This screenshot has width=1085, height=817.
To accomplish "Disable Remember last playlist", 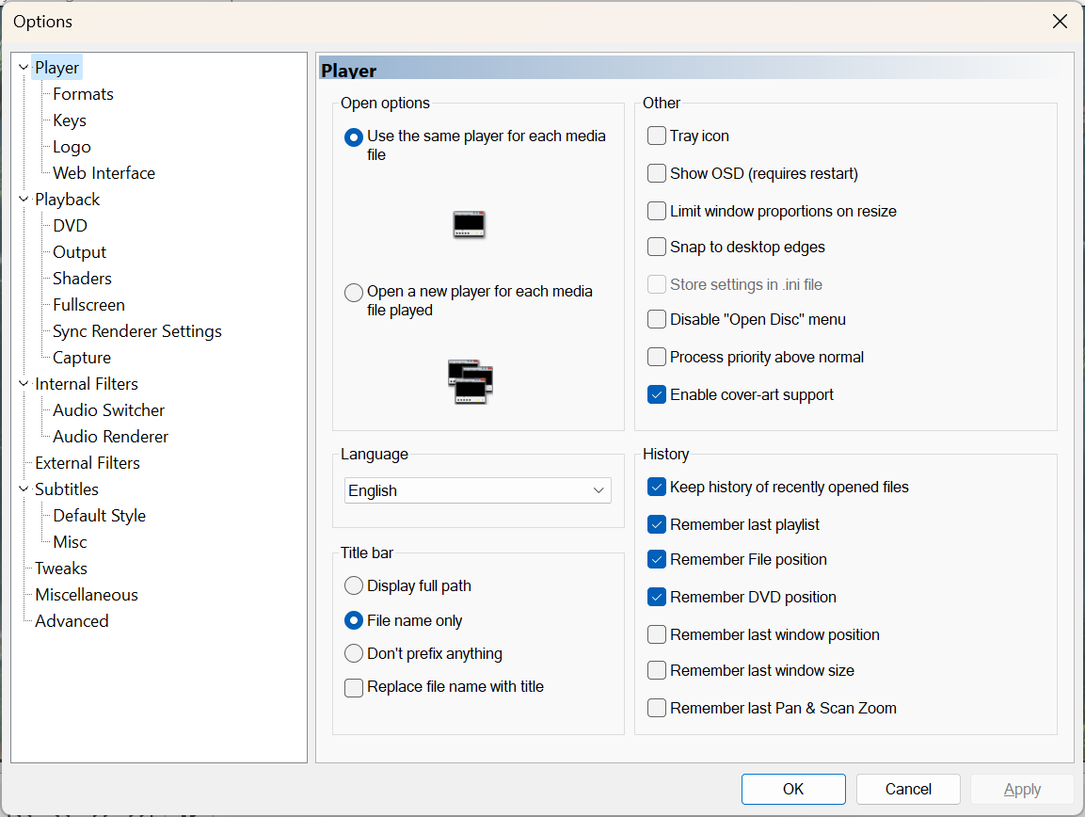I will (x=656, y=524).
